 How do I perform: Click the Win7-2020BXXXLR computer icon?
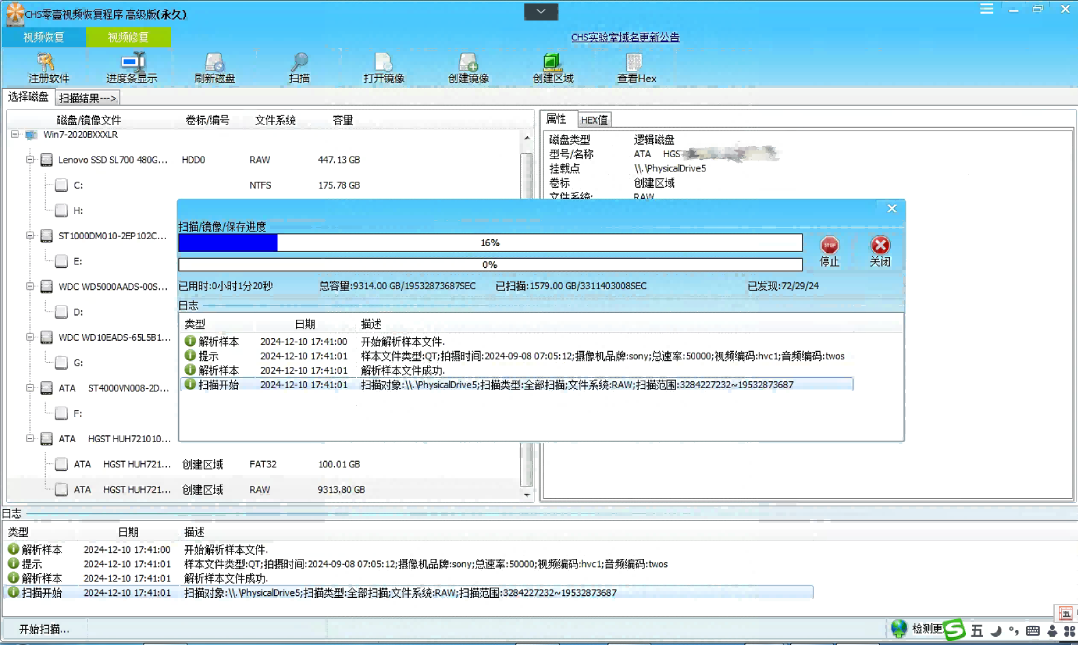pyautogui.click(x=31, y=135)
